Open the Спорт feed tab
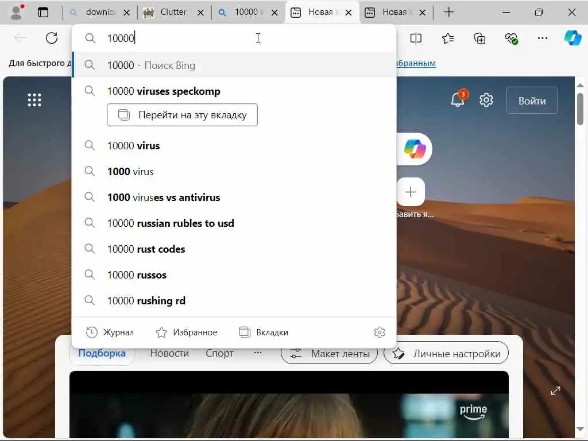This screenshot has width=588, height=441. (219, 353)
